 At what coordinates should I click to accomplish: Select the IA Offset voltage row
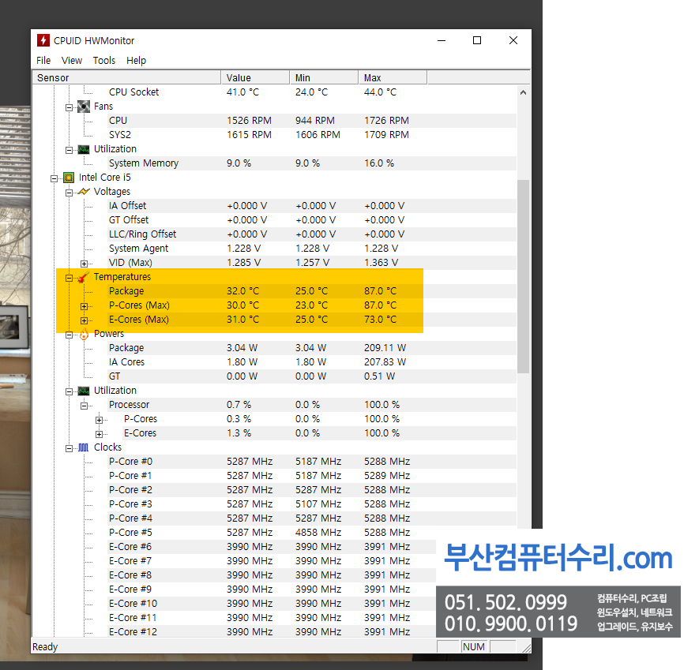pyautogui.click(x=312, y=206)
